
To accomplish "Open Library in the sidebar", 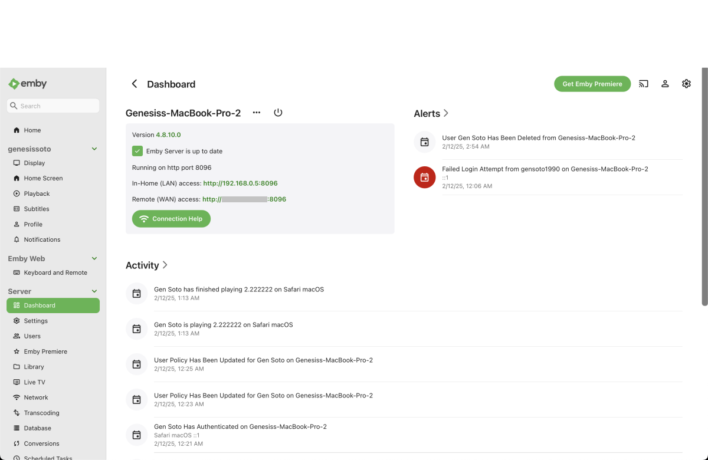I will [x=53, y=367].
